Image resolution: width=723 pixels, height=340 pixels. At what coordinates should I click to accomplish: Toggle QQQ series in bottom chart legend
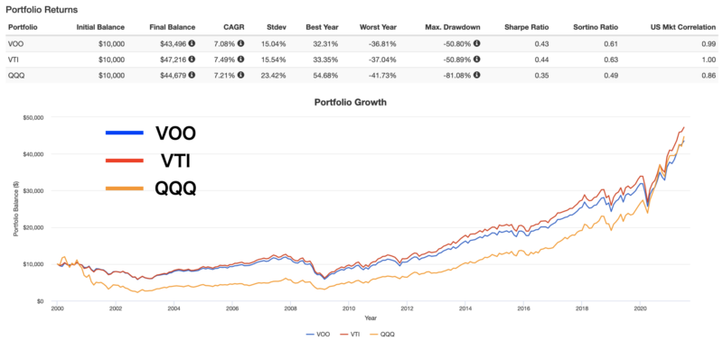tap(383, 335)
